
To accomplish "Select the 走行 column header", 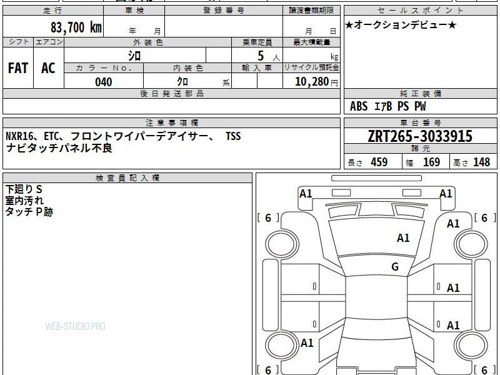I will [53, 11].
